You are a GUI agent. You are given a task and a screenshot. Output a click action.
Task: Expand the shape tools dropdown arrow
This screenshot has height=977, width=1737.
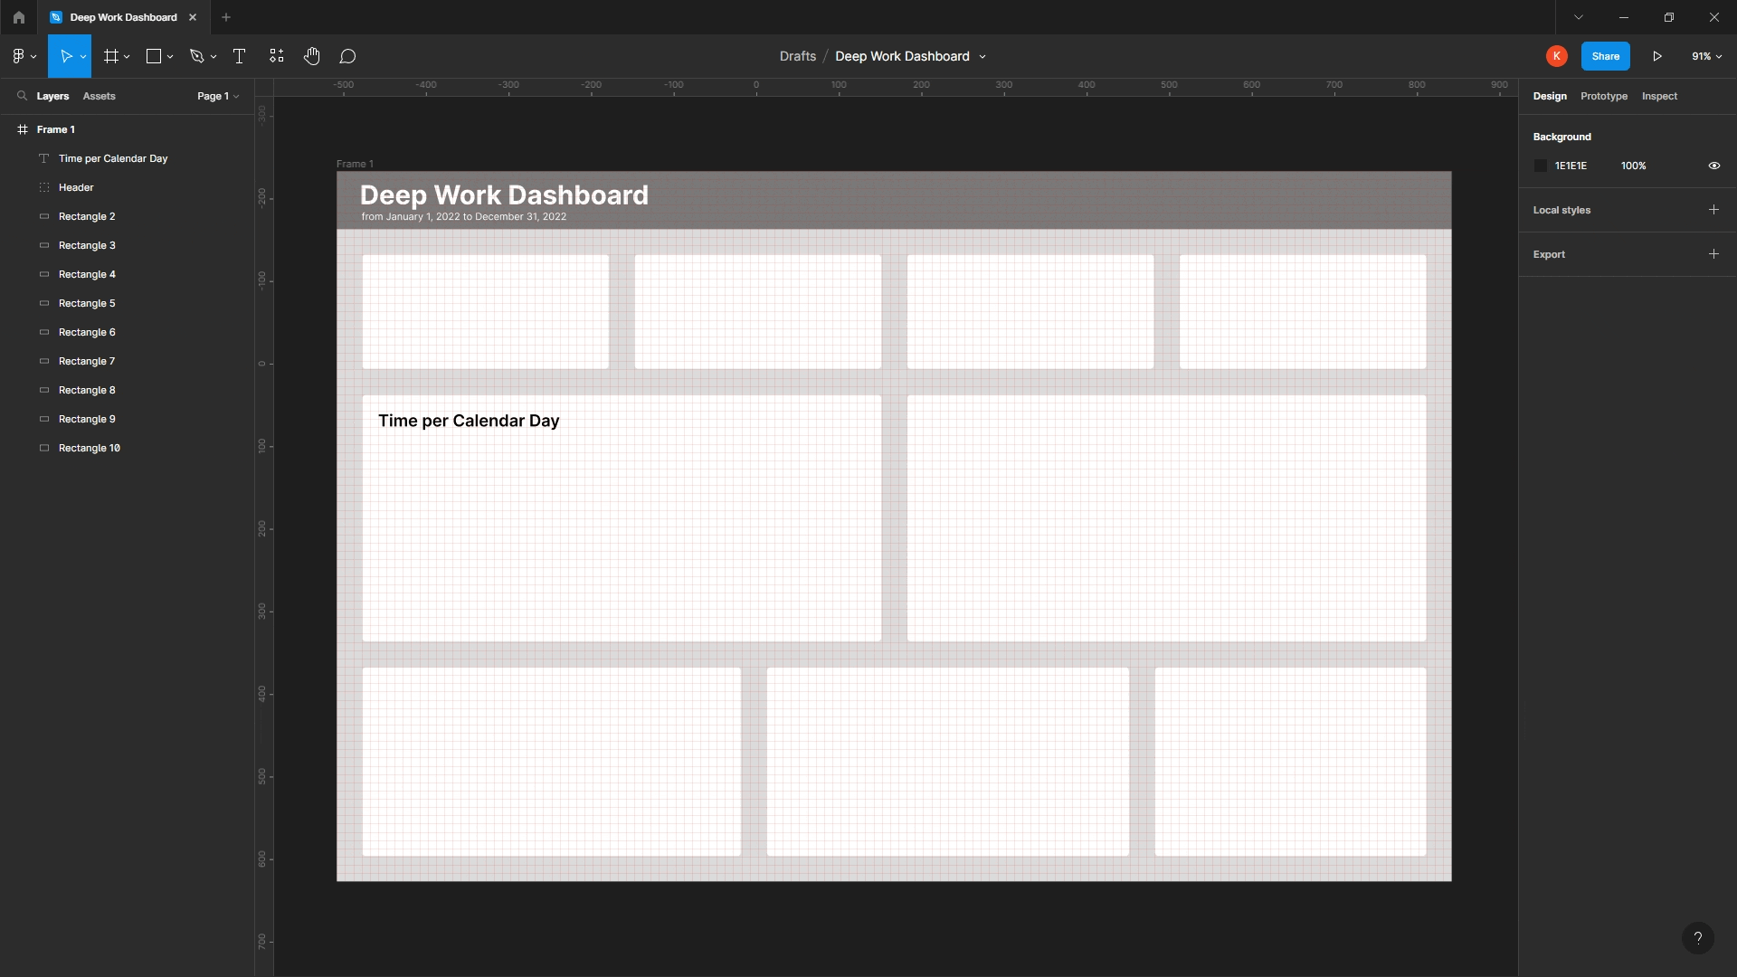click(170, 56)
